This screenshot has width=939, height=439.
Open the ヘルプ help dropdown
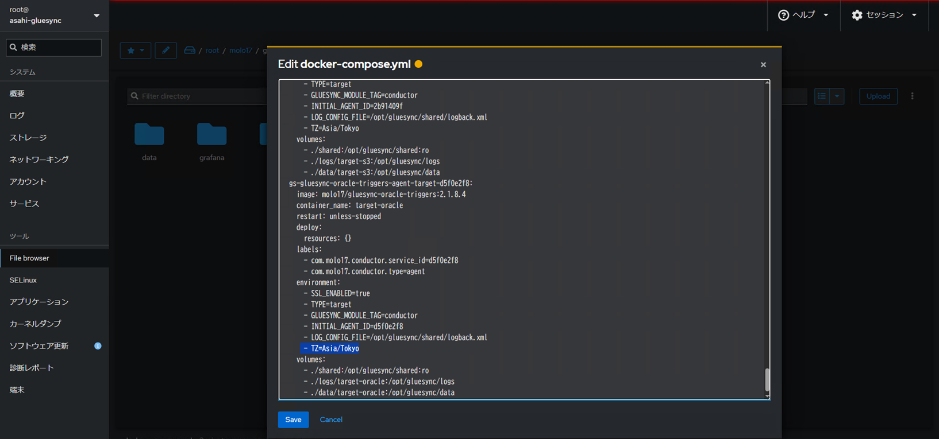[x=803, y=15]
